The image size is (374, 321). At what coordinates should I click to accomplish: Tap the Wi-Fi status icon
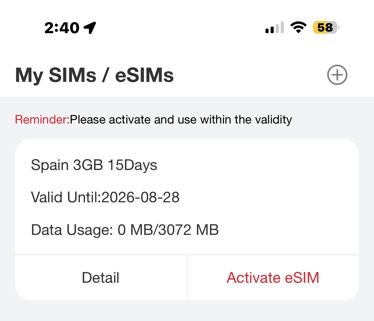[x=298, y=27]
